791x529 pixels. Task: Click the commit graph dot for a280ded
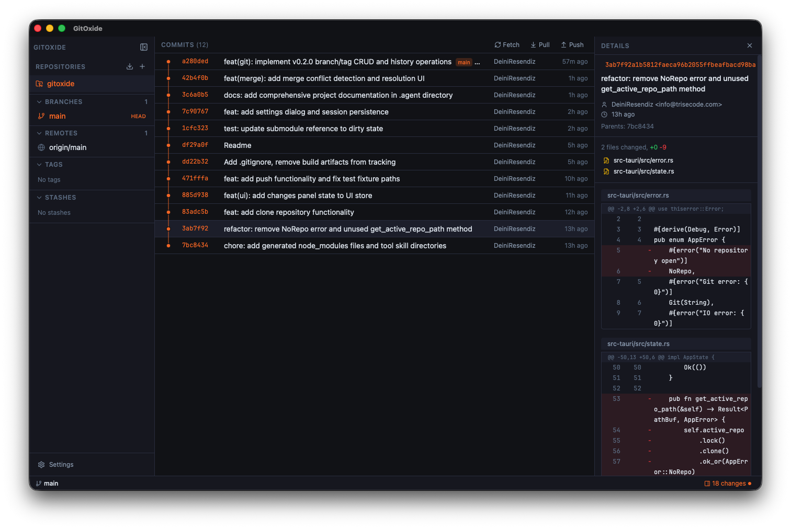pos(168,62)
